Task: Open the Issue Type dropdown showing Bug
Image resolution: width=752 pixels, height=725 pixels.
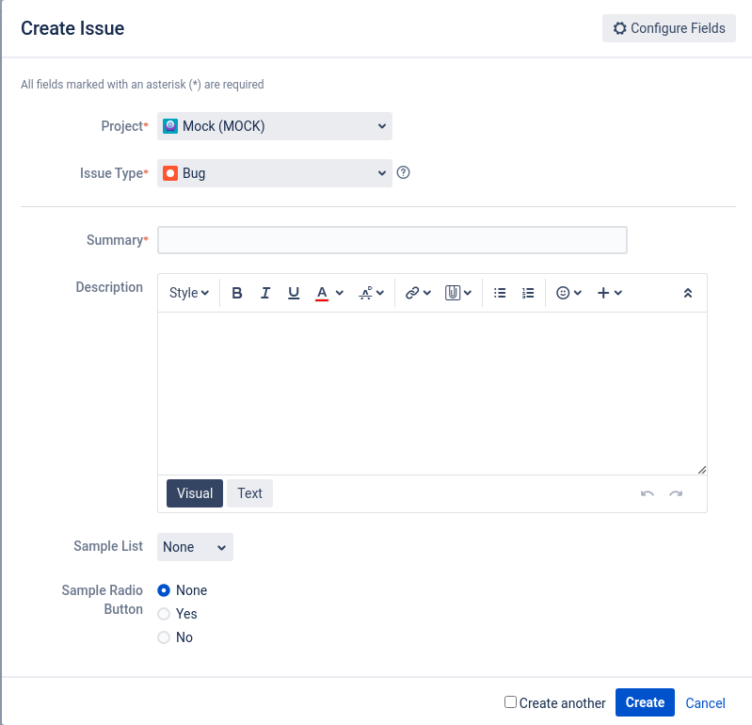Action: click(275, 173)
